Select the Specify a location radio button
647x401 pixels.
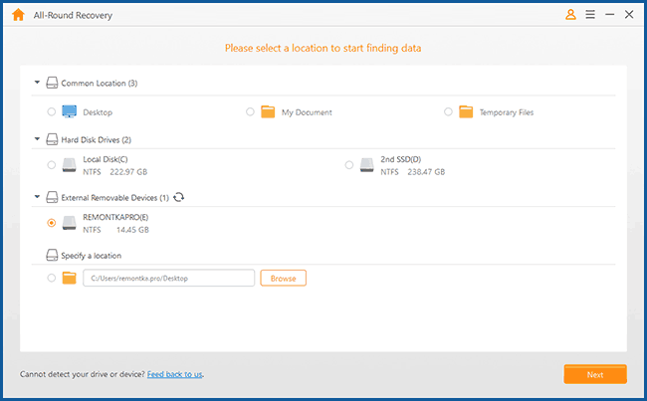(x=52, y=279)
